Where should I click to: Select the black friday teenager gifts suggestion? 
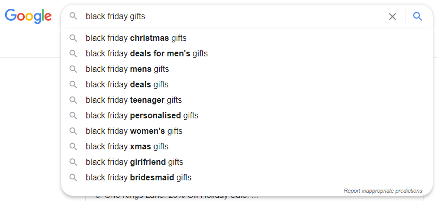[x=243, y=100]
